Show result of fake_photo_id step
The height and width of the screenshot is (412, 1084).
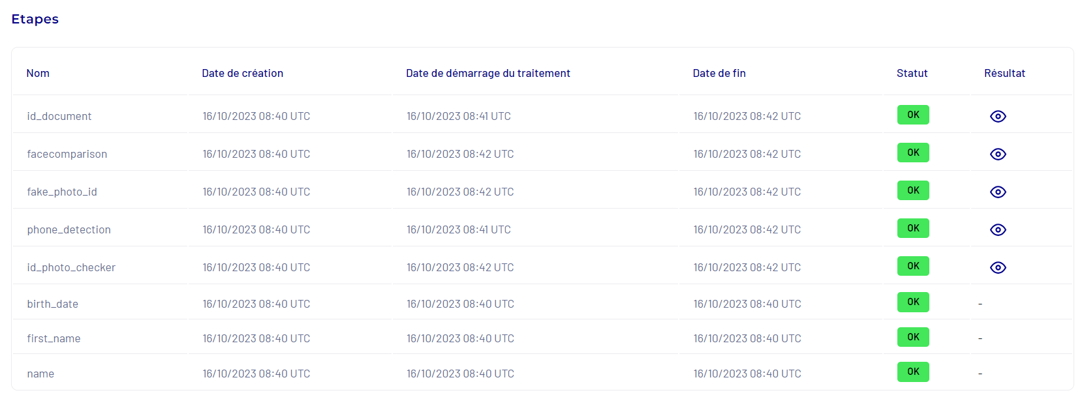tap(997, 192)
